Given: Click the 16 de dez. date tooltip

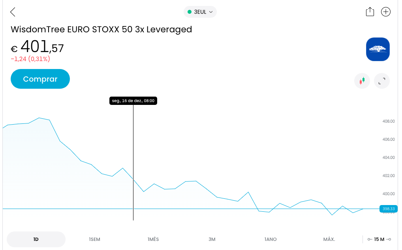Looking at the screenshot, I should click(133, 101).
